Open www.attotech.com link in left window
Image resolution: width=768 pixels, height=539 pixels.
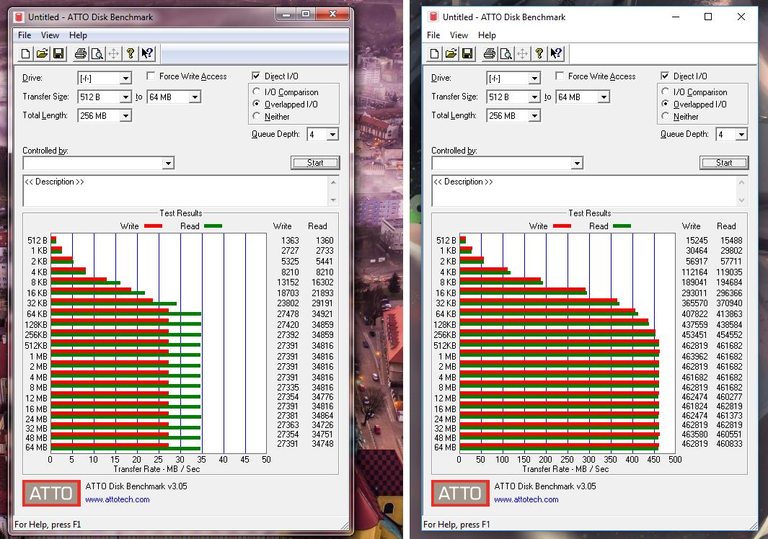coord(118,499)
